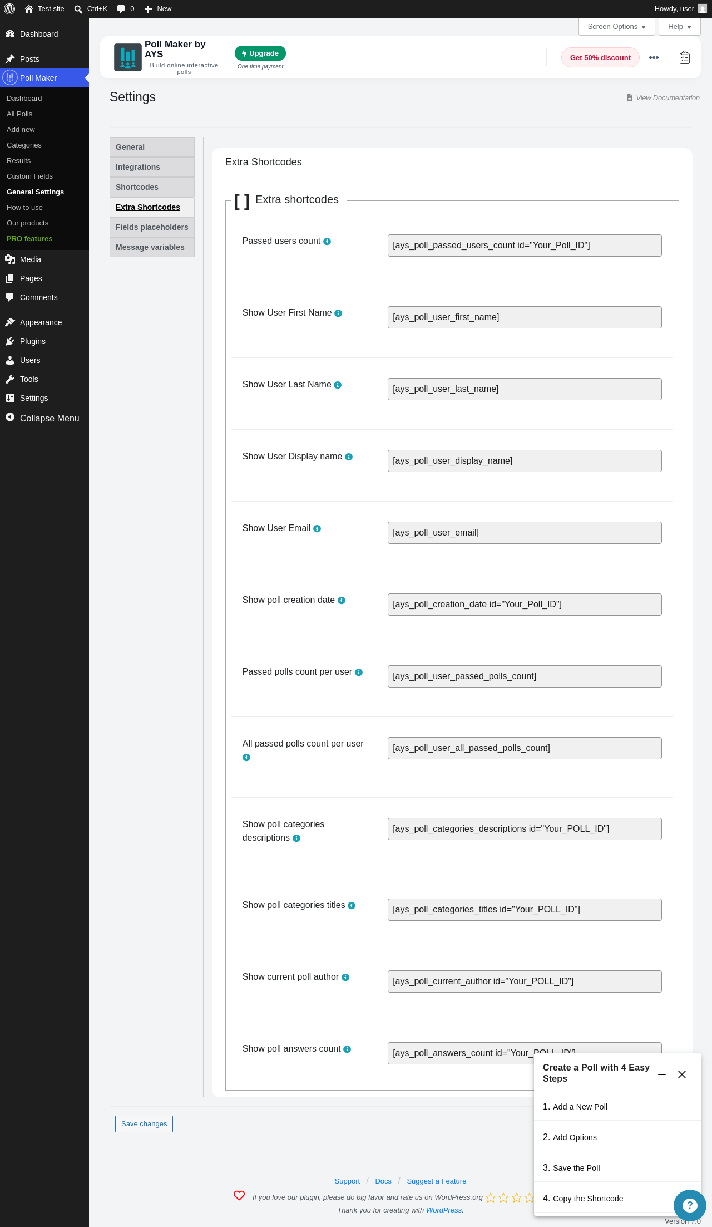Open How to use submenu item

click(x=24, y=207)
